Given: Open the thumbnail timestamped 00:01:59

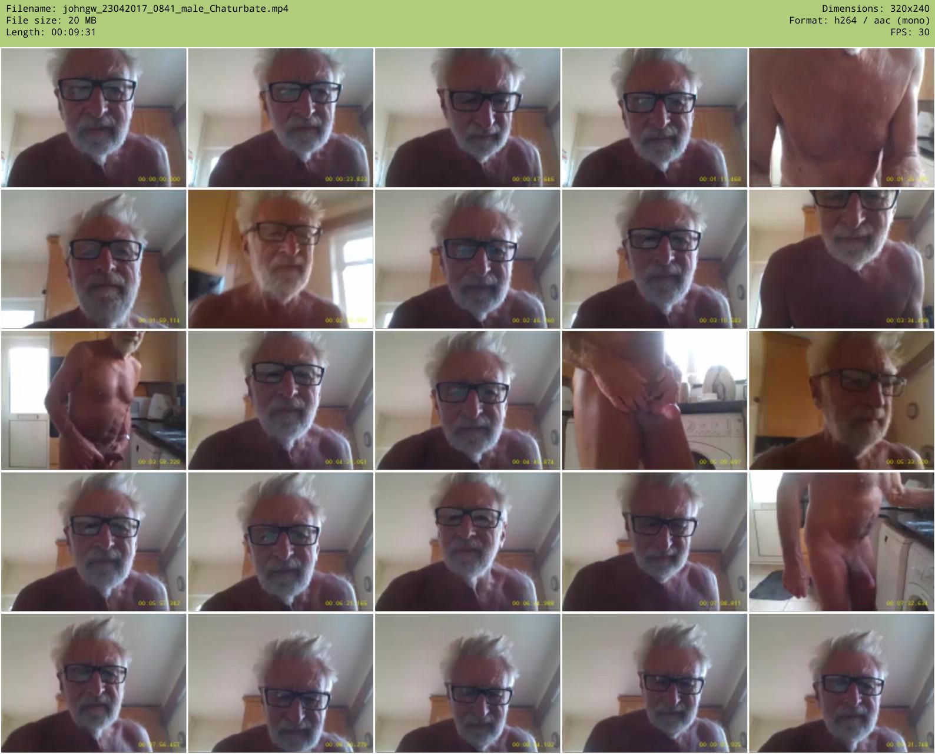Looking at the screenshot, I should (94, 259).
